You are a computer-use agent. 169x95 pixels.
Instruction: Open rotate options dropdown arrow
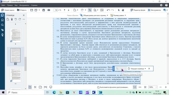(x=86, y=10)
